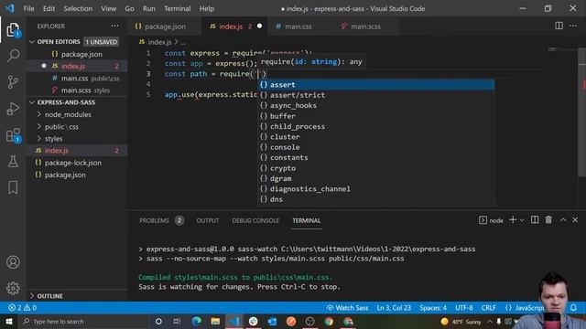Screen dimensions: 586x329
Task: Split the editor right
Action: (559, 26)
